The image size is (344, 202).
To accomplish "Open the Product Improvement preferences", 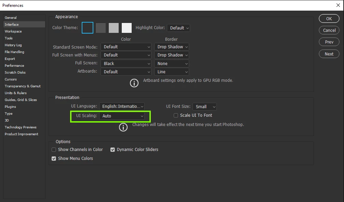I will click(24, 134).
